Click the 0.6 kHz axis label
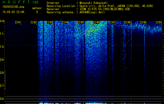The image size is (164, 104). [2, 99]
